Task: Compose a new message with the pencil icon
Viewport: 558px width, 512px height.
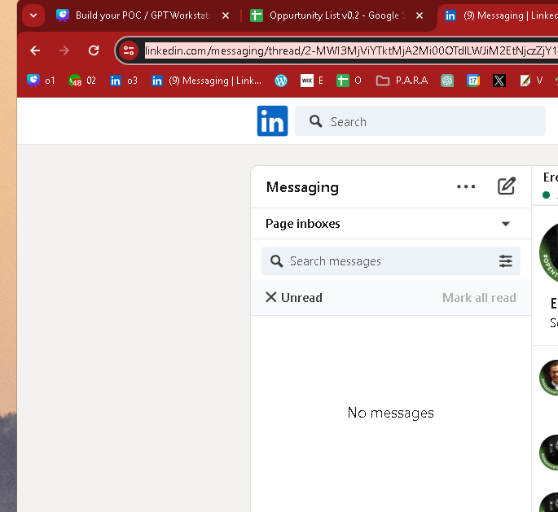Action: [x=506, y=186]
